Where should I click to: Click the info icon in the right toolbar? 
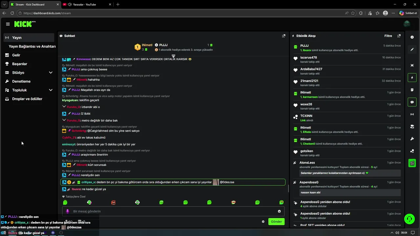(412, 37)
